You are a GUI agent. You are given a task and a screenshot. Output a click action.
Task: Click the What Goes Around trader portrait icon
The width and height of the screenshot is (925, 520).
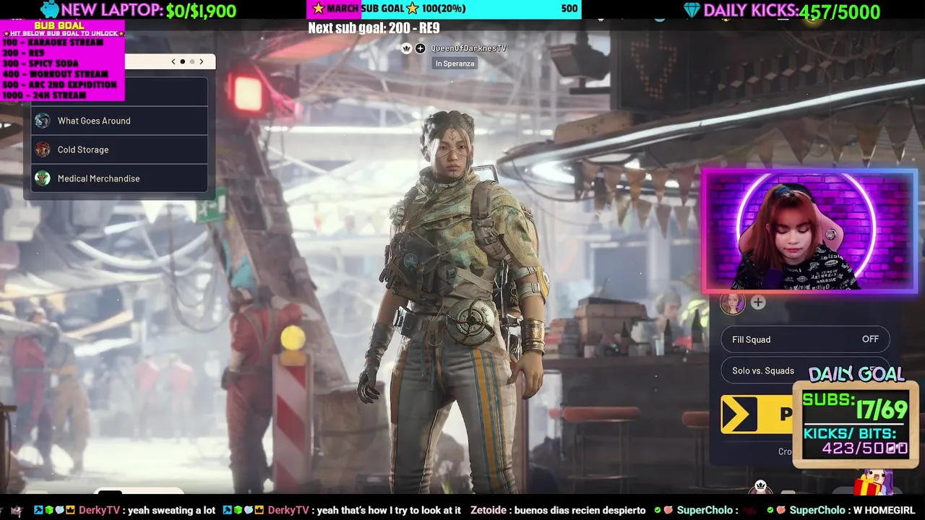(43, 121)
